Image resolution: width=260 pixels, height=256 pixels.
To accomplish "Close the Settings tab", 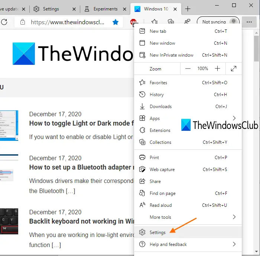I will pos(74,9).
